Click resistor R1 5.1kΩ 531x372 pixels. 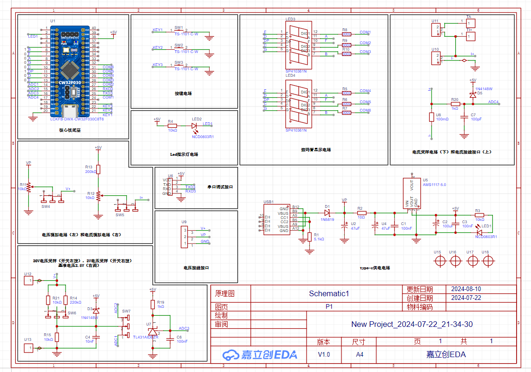pyautogui.click(x=309, y=237)
